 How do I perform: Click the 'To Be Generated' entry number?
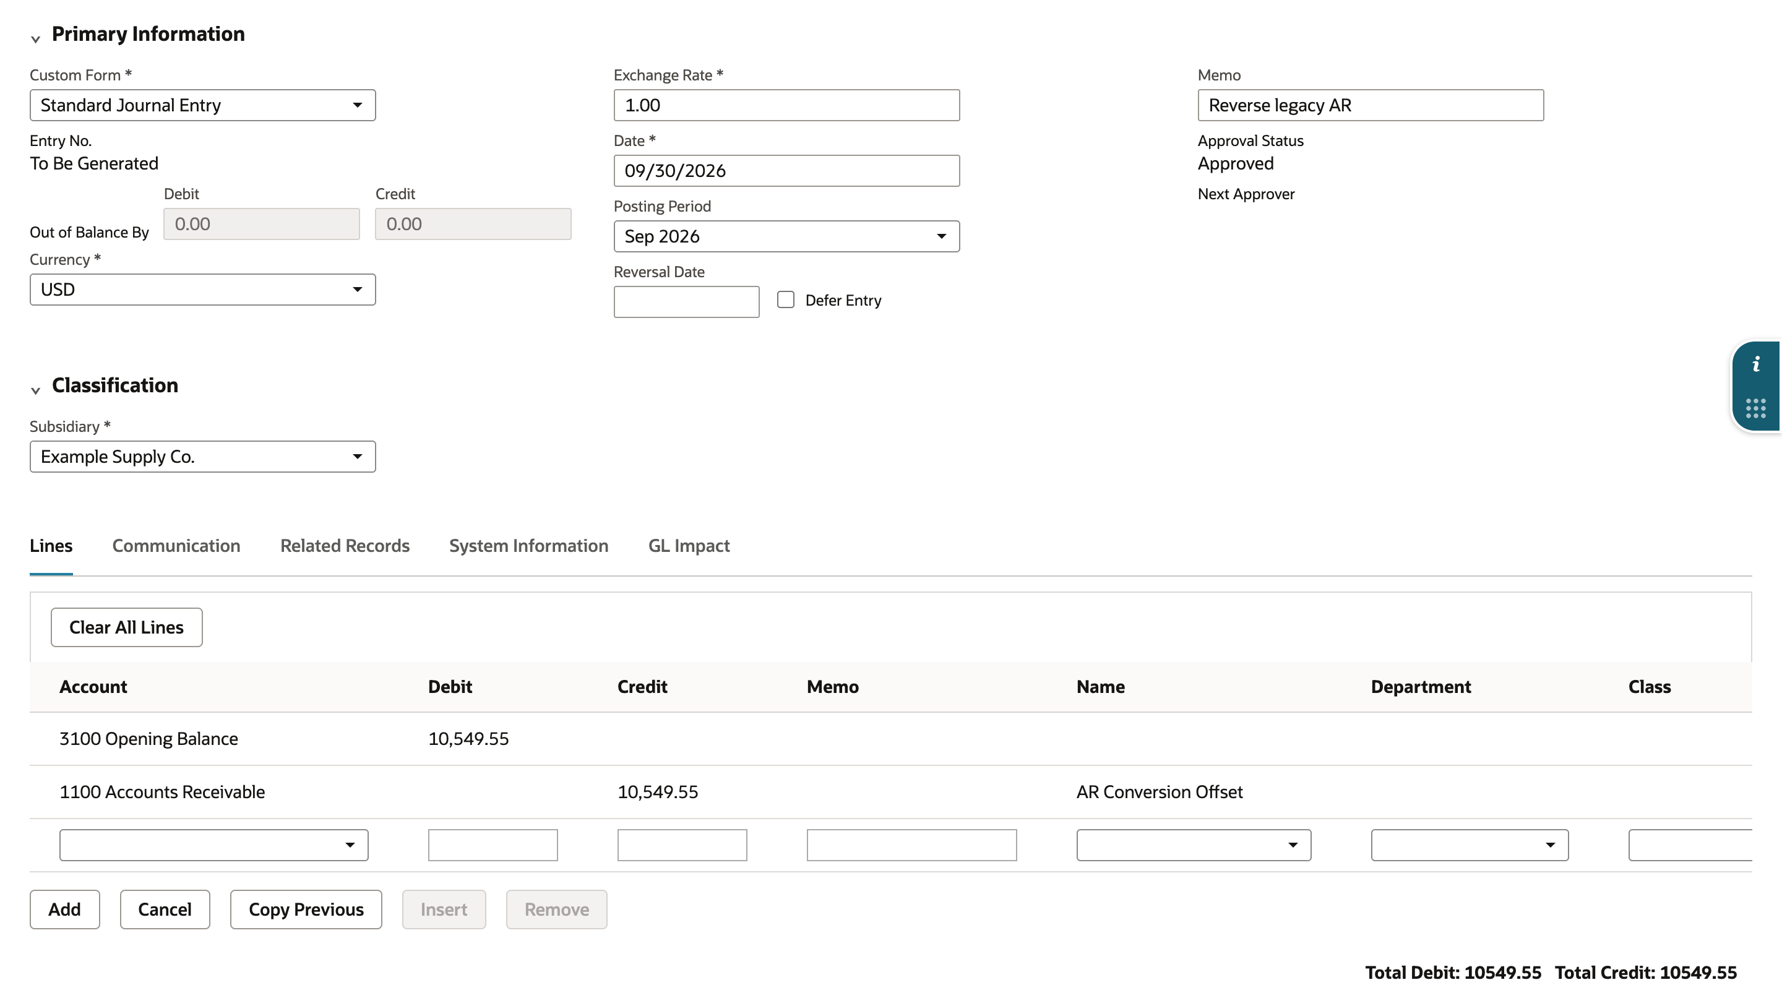[x=94, y=164]
